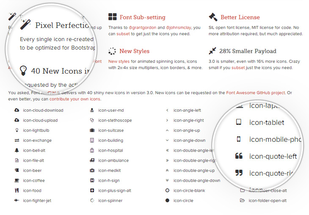309x215 pixels.
Task: Click the magic wand icon in magnifier
Action: pos(25,24)
